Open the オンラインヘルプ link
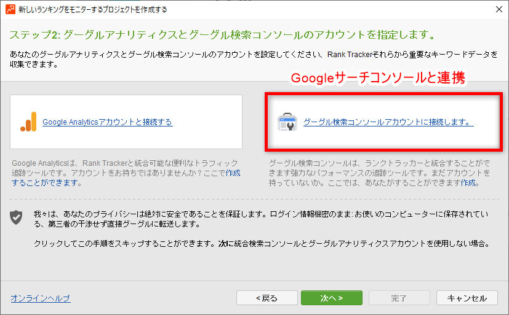509x315 pixels. click(x=41, y=298)
